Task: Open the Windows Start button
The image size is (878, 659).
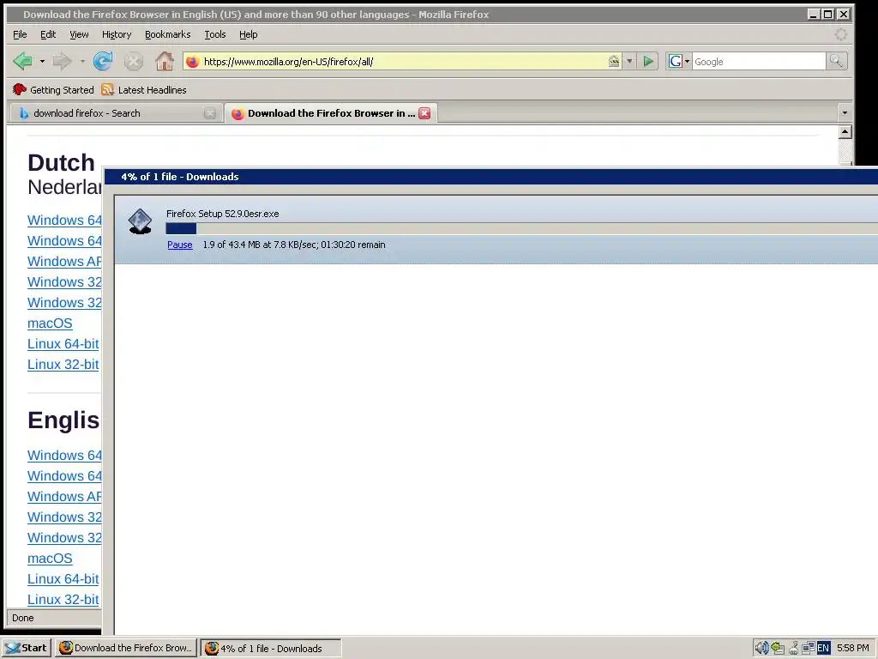Action: click(x=27, y=648)
